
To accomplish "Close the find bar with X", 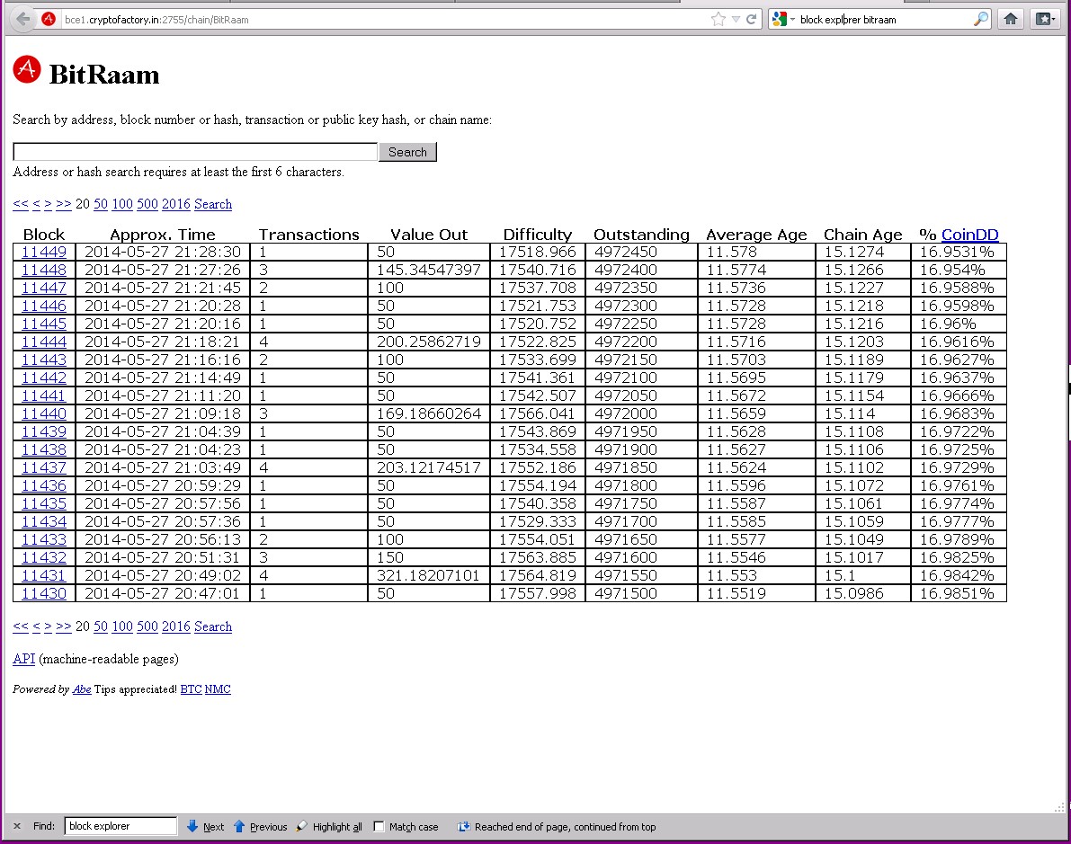I will click(17, 826).
